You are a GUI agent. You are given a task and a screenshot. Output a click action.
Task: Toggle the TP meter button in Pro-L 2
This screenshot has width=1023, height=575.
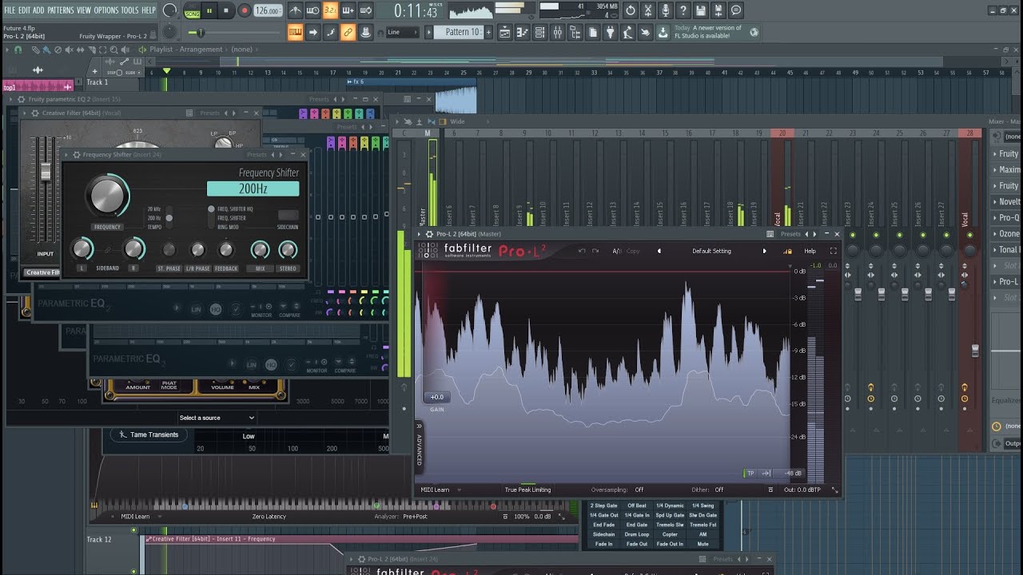click(750, 473)
